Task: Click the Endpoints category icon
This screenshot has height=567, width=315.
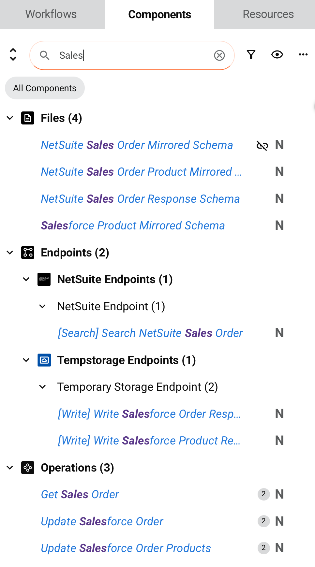Action: (28, 253)
